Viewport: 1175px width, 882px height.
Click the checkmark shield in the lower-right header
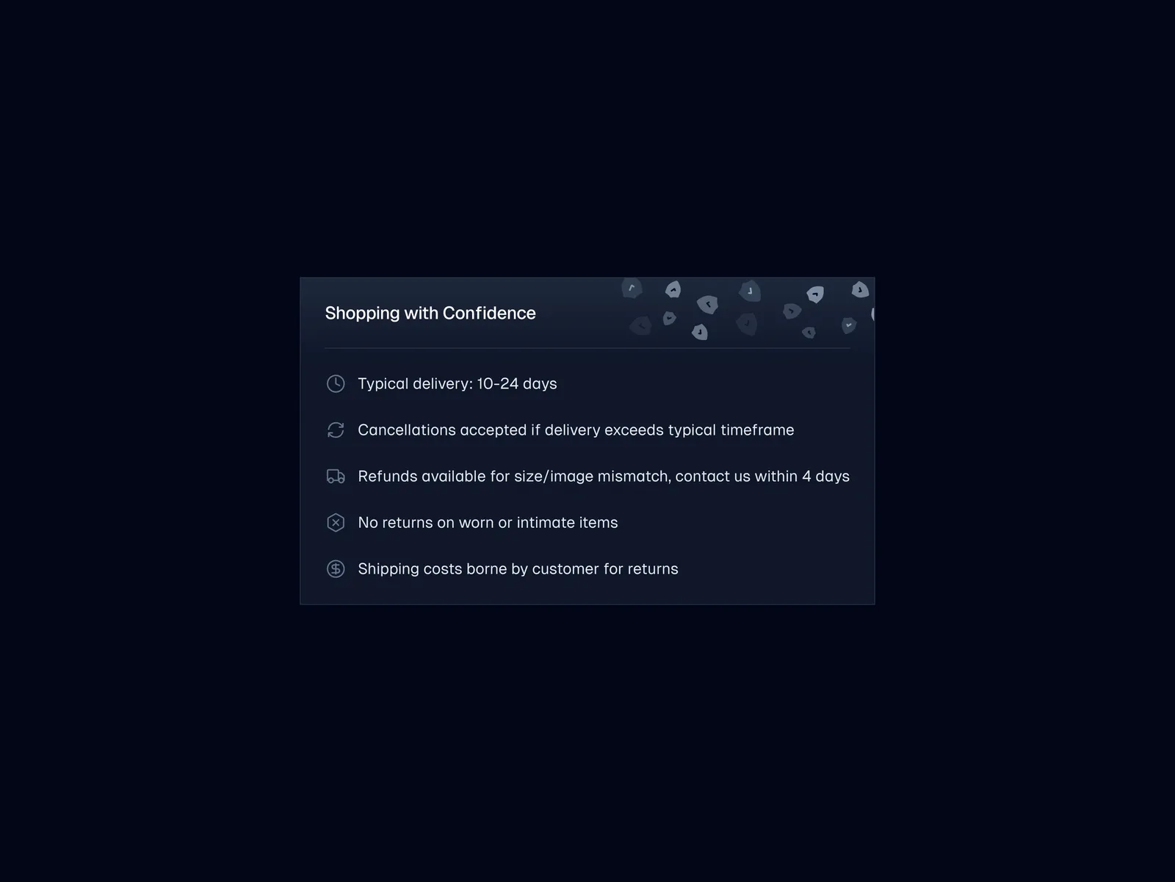[x=849, y=325]
